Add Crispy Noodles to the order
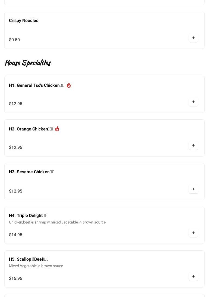This screenshot has width=209, height=297. [x=193, y=38]
